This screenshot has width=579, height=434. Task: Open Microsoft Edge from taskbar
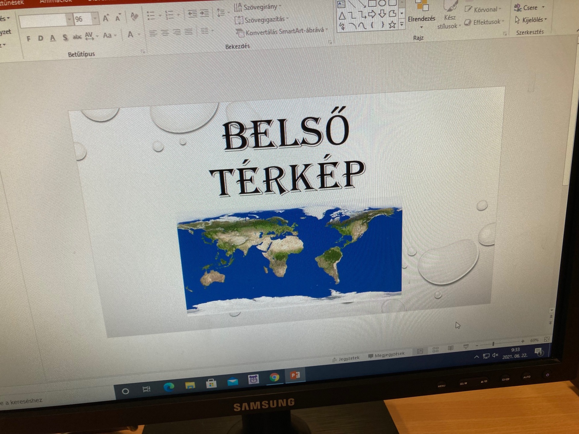click(169, 387)
